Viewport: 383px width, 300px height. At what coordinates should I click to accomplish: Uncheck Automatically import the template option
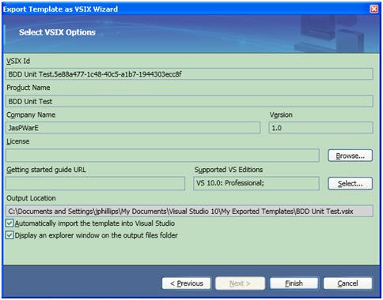pyautogui.click(x=9, y=223)
